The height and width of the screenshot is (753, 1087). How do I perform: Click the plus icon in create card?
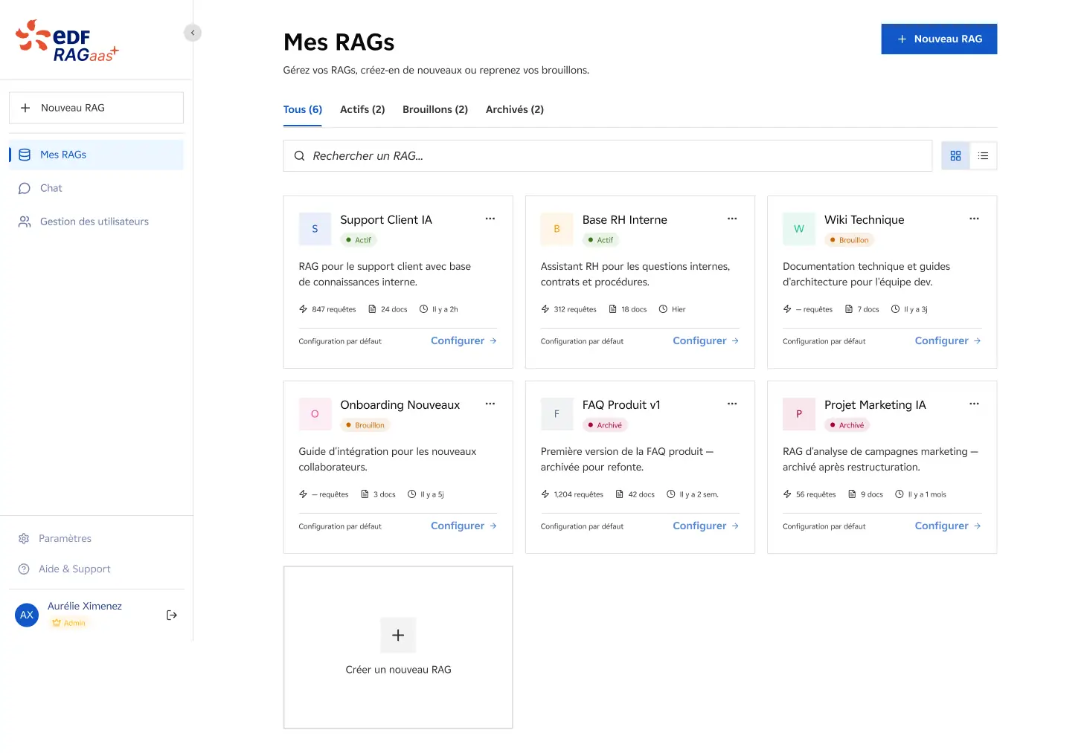pyautogui.click(x=398, y=636)
